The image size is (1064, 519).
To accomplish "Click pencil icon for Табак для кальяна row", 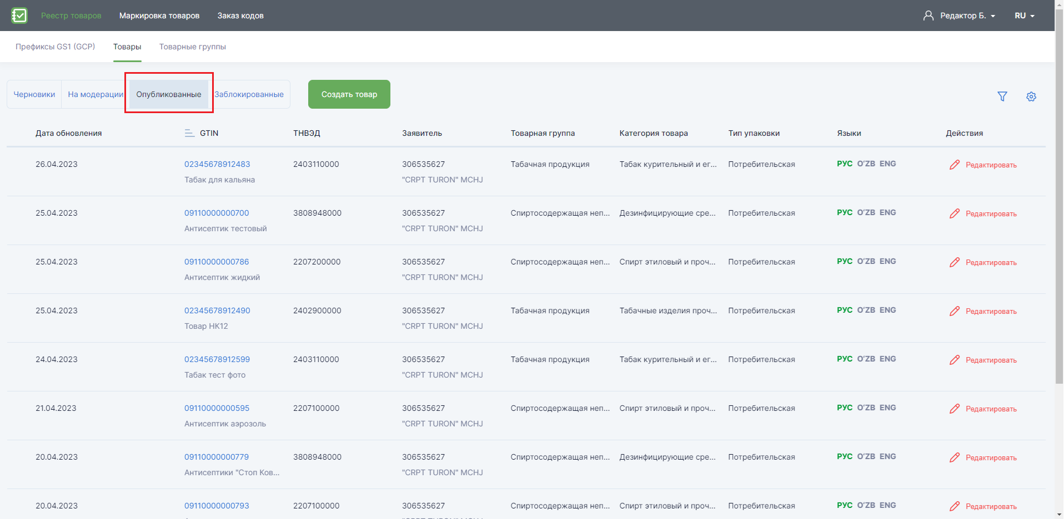I will [x=955, y=165].
